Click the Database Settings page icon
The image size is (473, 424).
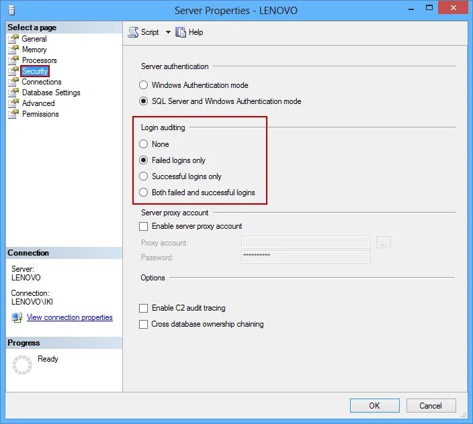[13, 93]
